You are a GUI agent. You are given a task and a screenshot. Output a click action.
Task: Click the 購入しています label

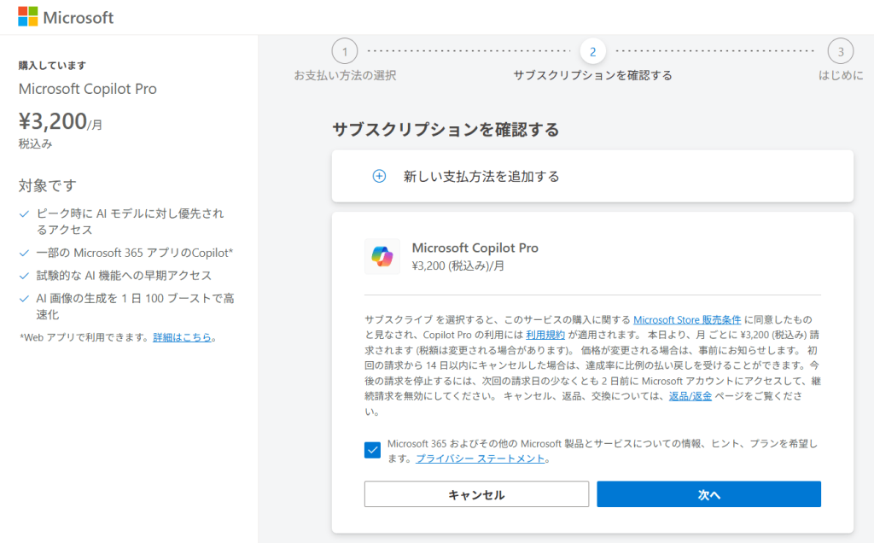[x=52, y=65]
